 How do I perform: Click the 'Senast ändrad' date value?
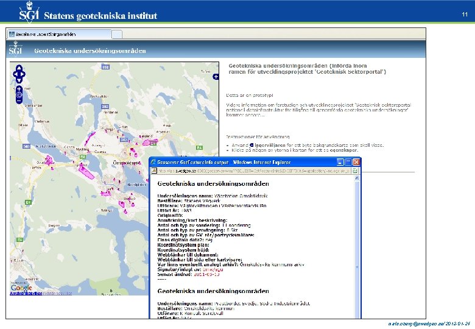tap(206, 274)
